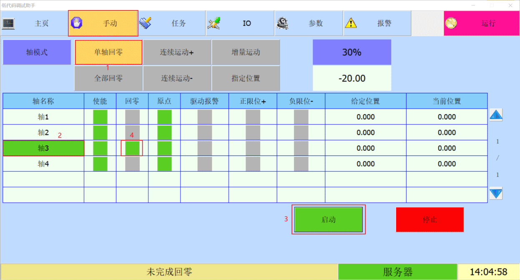Click the brush icon on 任务 tab
This screenshot has width=520, height=280.
[x=145, y=23]
